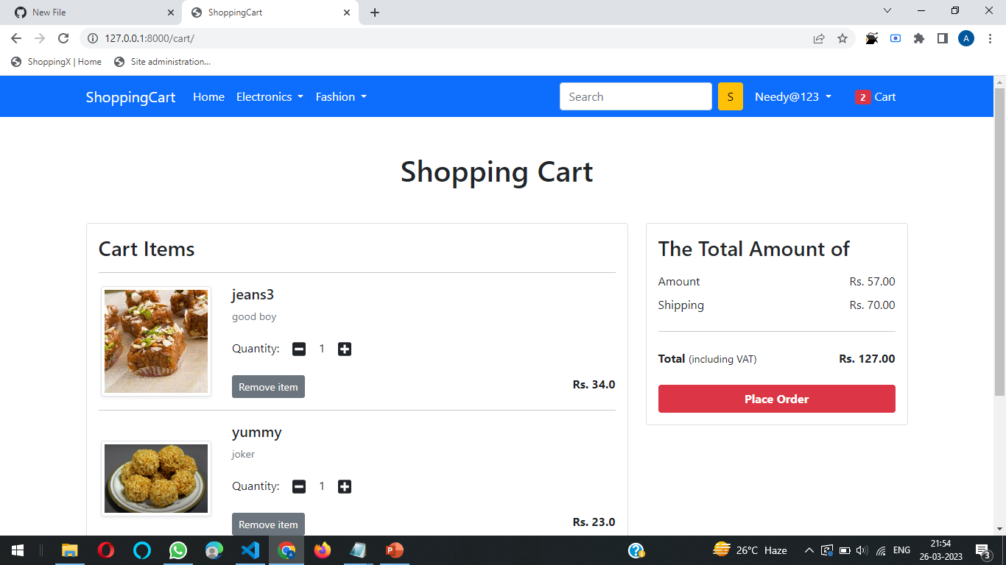1006x565 pixels.
Task: Click the address bar URL
Action: click(150, 38)
